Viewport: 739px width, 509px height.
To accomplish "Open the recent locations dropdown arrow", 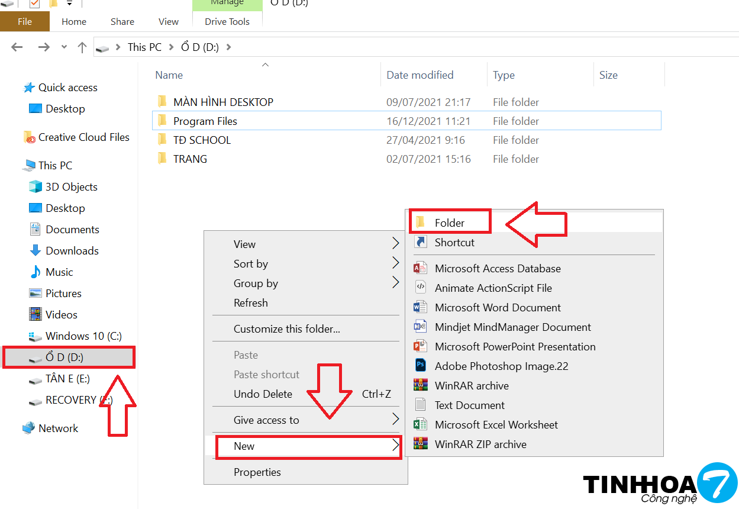I will (64, 47).
